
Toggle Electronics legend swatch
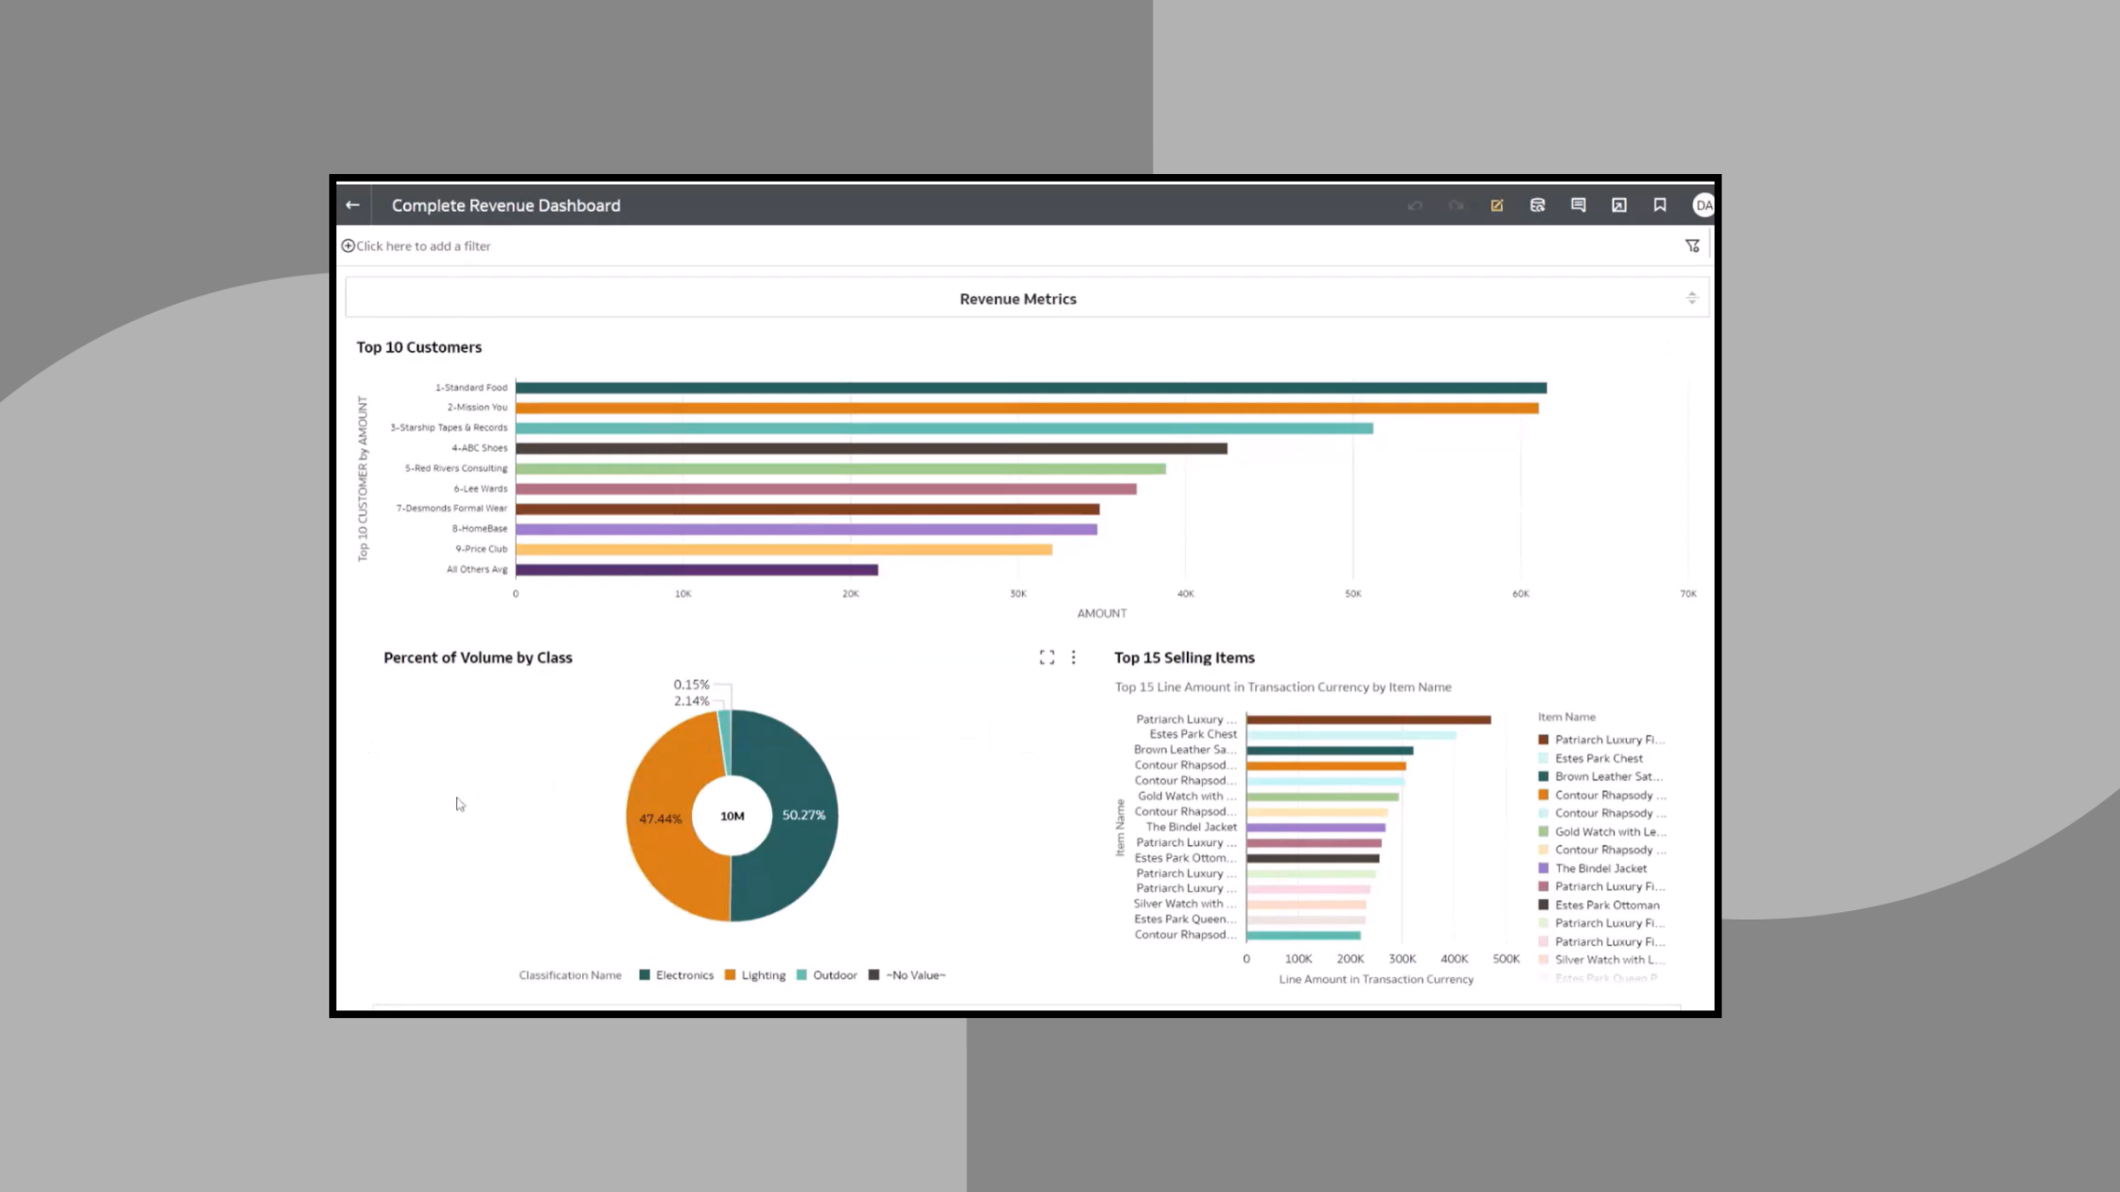click(x=645, y=975)
